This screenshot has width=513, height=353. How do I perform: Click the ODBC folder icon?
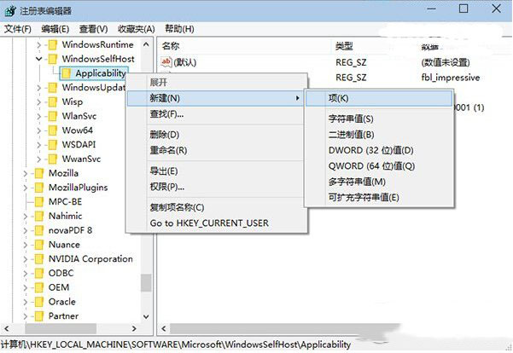[39, 273]
